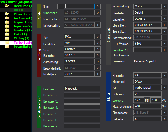Click the green Features label
The height and width of the screenshot is (132, 168).
(x=49, y=89)
